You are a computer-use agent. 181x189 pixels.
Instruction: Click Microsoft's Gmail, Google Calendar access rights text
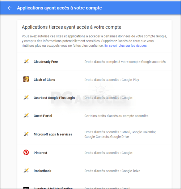pyautogui.click(x=120, y=134)
